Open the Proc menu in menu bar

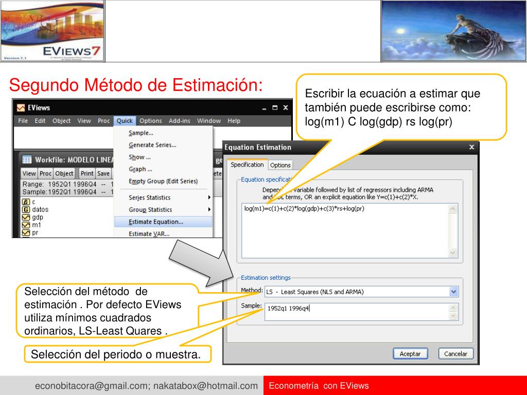tap(103, 121)
